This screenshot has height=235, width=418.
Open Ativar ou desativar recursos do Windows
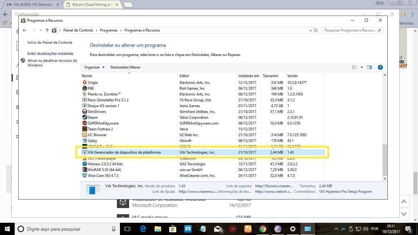click(x=52, y=63)
